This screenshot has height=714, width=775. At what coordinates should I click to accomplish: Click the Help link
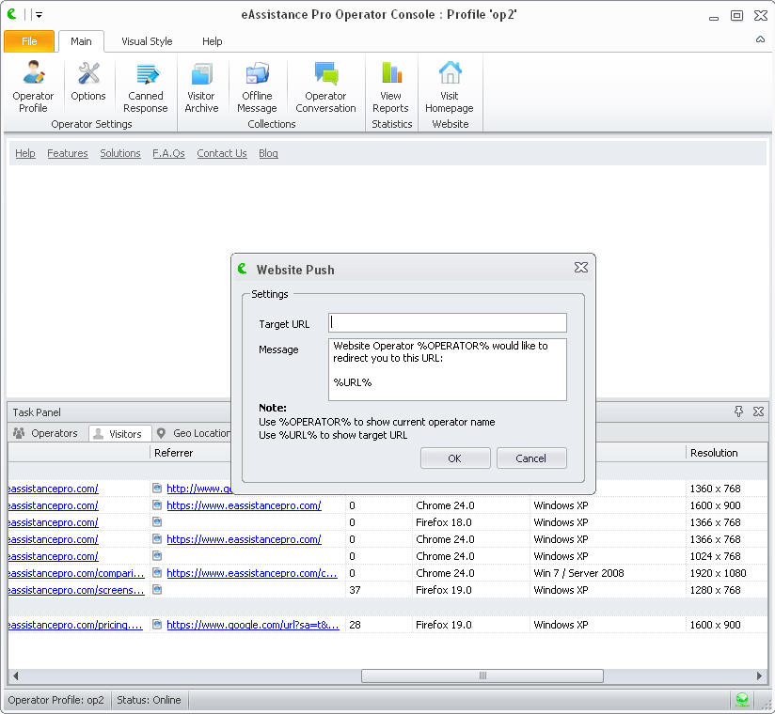pyautogui.click(x=25, y=153)
